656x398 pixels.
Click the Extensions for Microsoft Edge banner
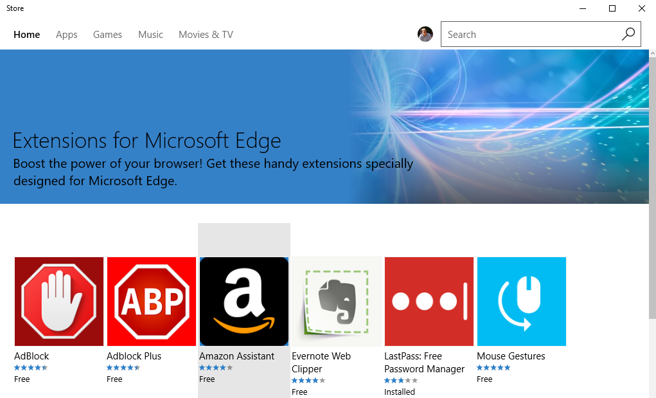(x=324, y=127)
